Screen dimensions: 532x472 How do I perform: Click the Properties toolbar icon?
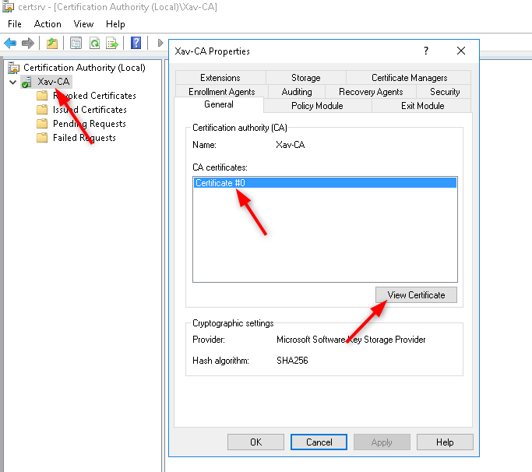point(76,43)
